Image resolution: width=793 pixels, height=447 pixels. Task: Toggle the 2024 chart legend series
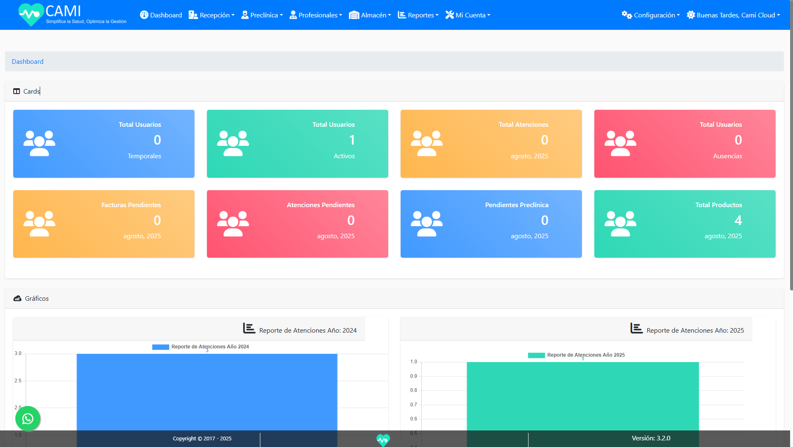(x=161, y=347)
